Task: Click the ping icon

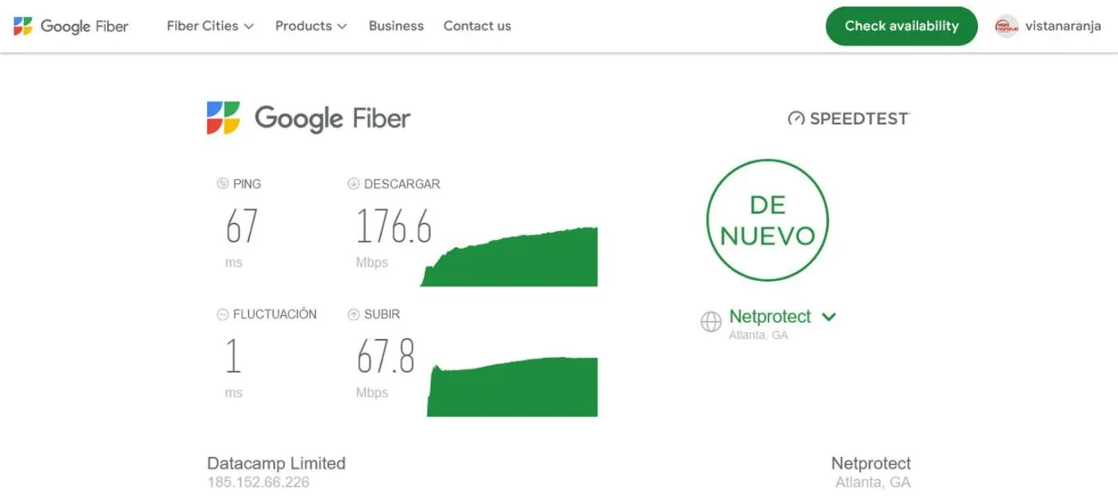Action: point(223,183)
